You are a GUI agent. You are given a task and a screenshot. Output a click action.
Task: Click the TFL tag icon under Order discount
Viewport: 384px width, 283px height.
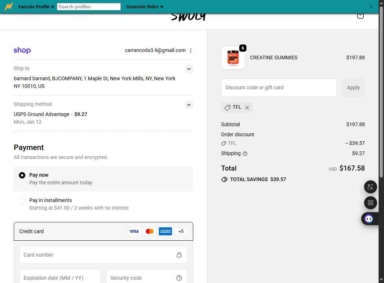tap(224, 143)
